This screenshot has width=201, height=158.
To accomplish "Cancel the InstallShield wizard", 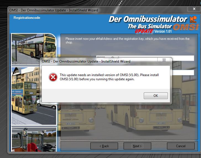I will (181, 146).
